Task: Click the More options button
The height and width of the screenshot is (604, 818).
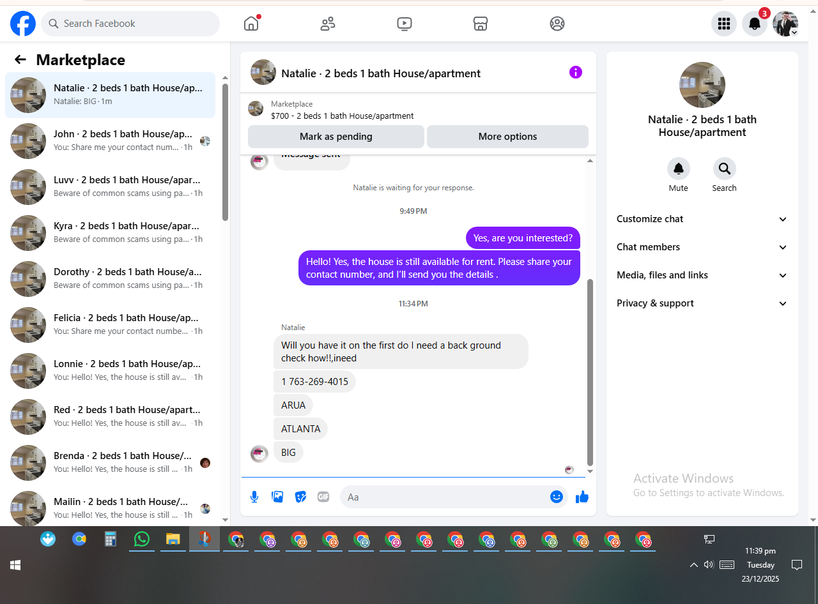Action: pos(507,137)
